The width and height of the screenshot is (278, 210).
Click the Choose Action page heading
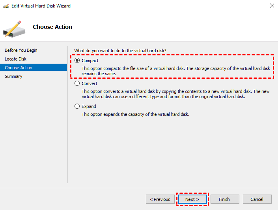[x=52, y=27]
